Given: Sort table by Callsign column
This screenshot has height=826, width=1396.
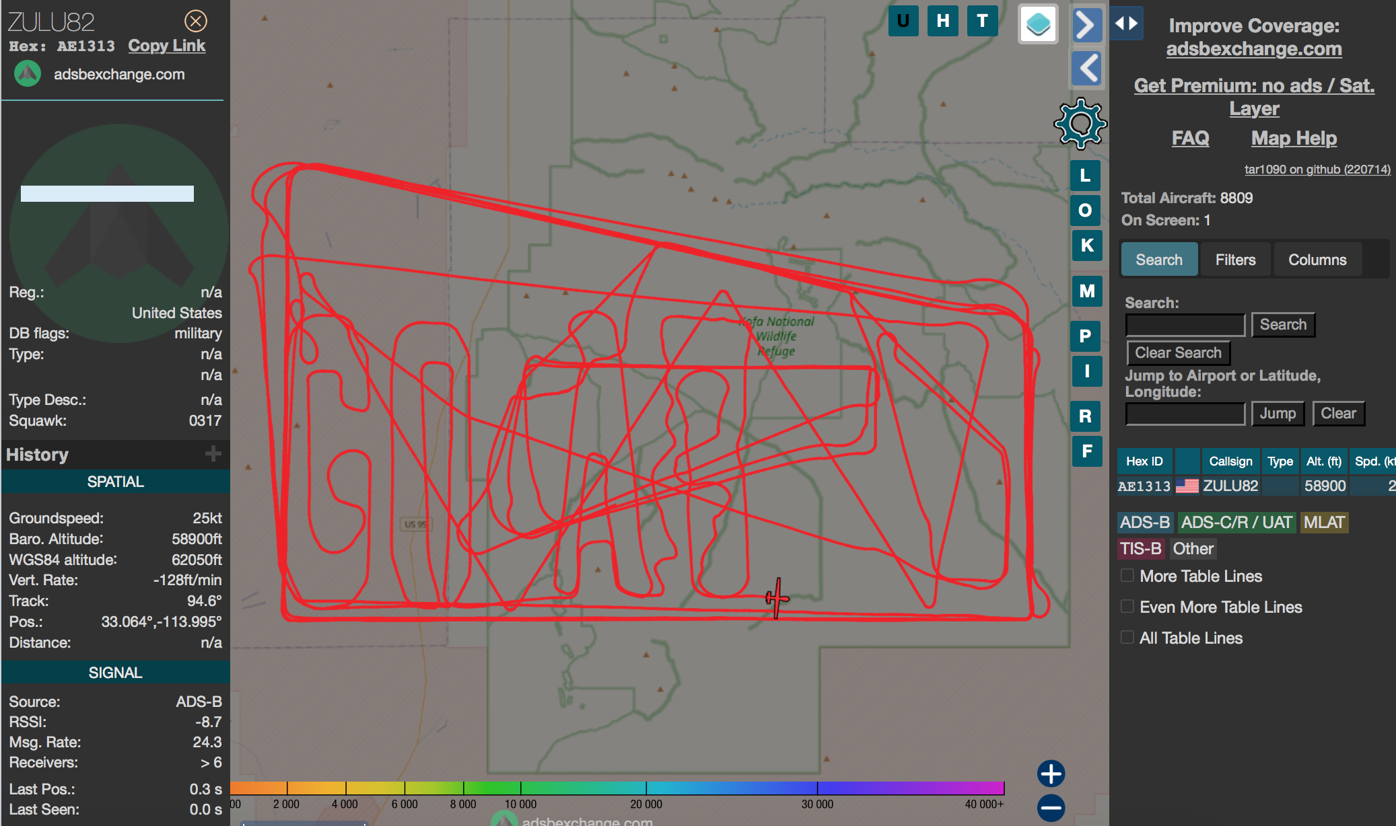Looking at the screenshot, I should point(1230,461).
